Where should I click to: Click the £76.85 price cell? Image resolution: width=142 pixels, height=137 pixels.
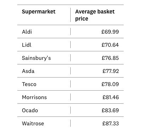(x=110, y=58)
